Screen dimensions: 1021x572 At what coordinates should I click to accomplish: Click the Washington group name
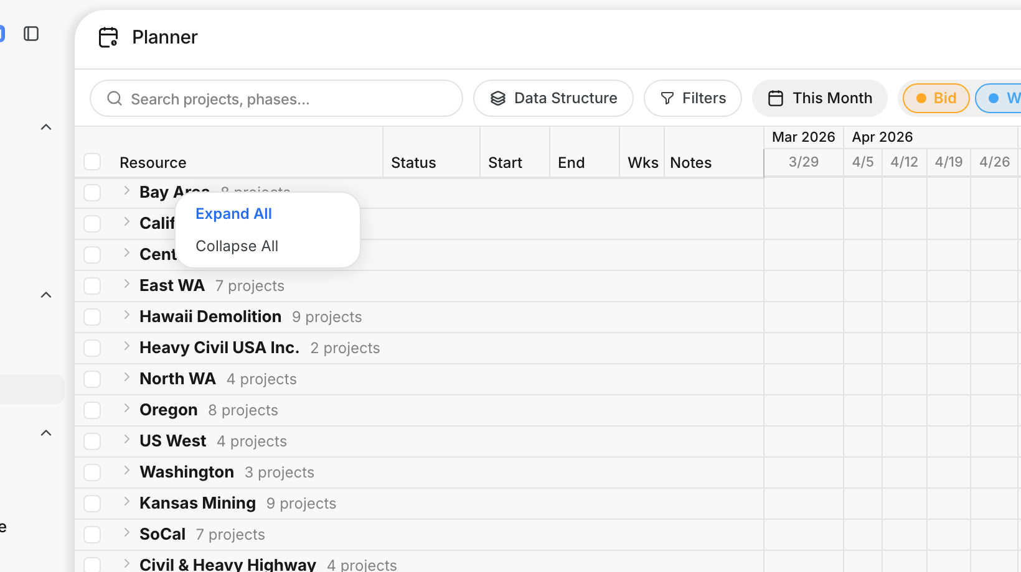coord(187,473)
